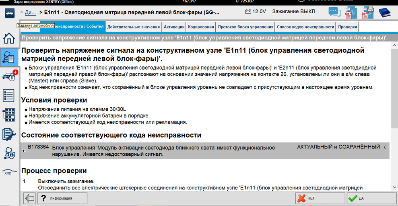Click heading Состояние соответствующего кода неисправности
The image size is (398, 206).
point(111,135)
